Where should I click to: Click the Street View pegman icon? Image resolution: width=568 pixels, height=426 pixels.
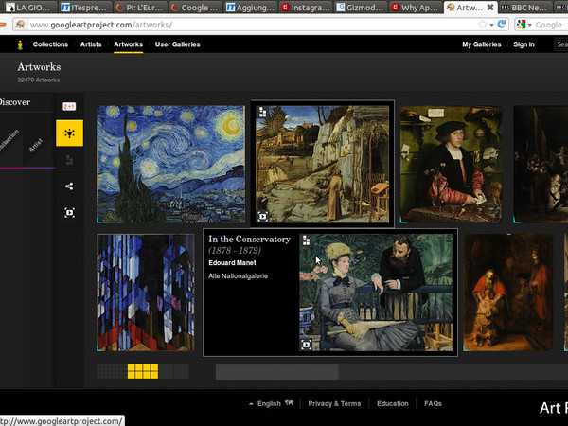click(x=20, y=44)
